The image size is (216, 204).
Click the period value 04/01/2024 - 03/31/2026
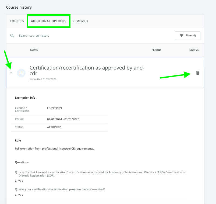pyautogui.click(x=63, y=119)
